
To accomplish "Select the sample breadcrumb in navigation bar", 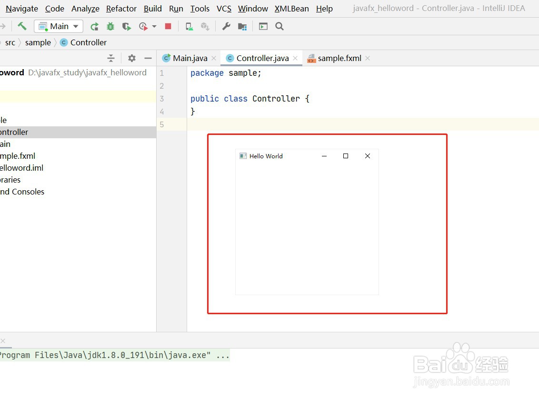I will click(x=38, y=42).
